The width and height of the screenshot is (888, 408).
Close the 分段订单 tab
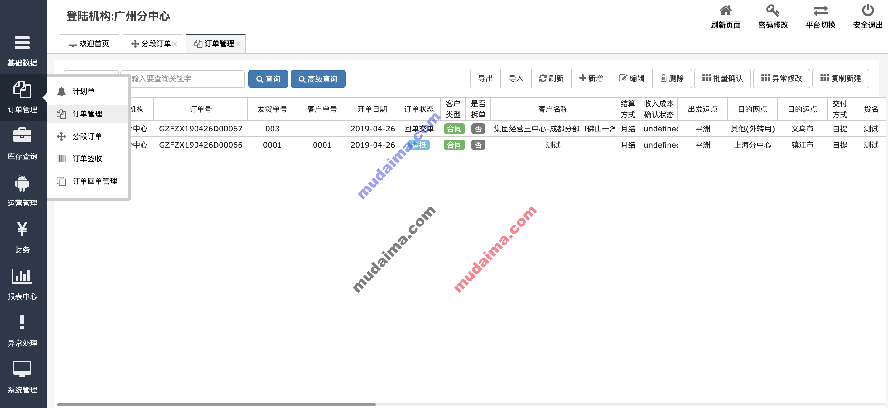(175, 44)
